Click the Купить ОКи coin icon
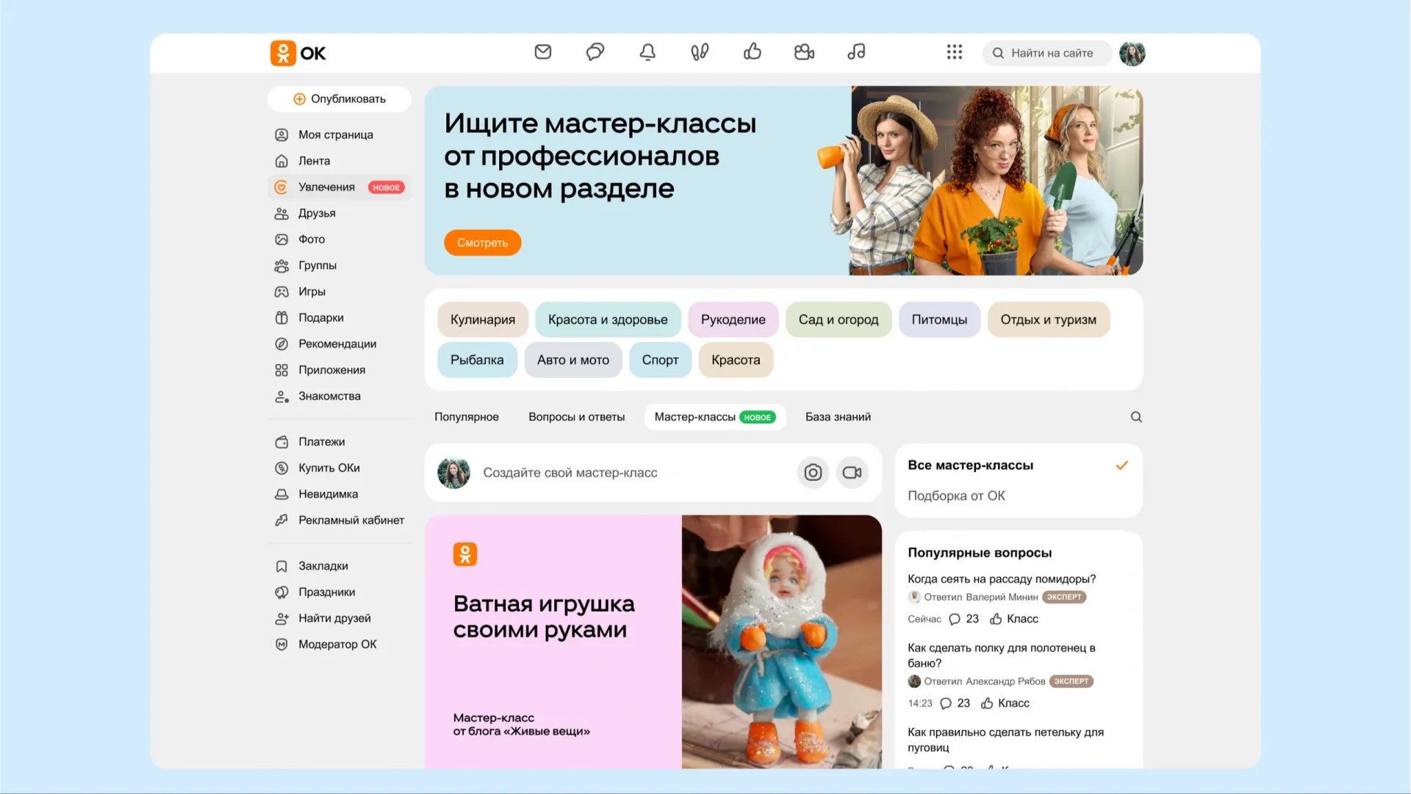This screenshot has width=1411, height=794. [281, 468]
